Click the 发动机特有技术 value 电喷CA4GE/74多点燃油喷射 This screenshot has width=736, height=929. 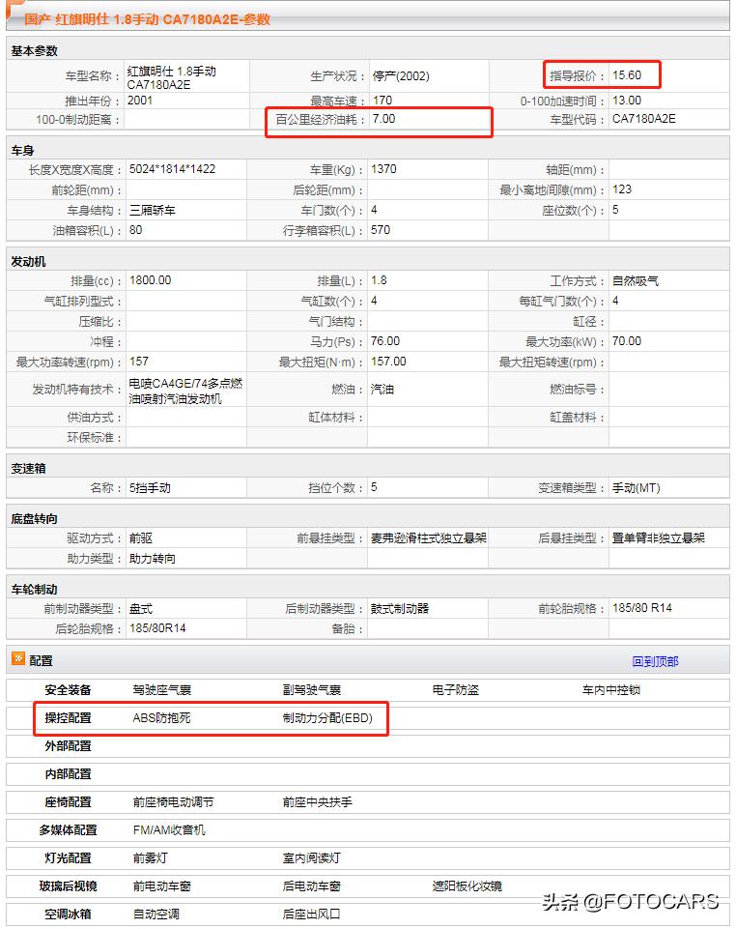185,392
